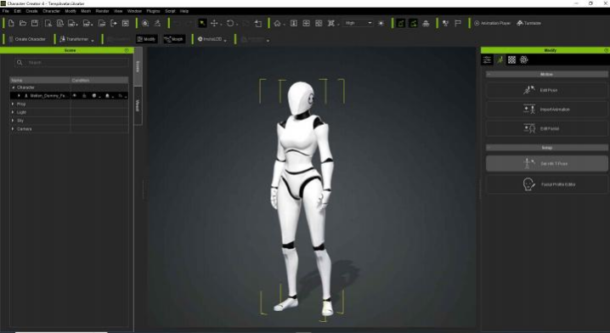Open the Motion tab in Modify panel
The image size is (610, 333).
tap(500, 60)
